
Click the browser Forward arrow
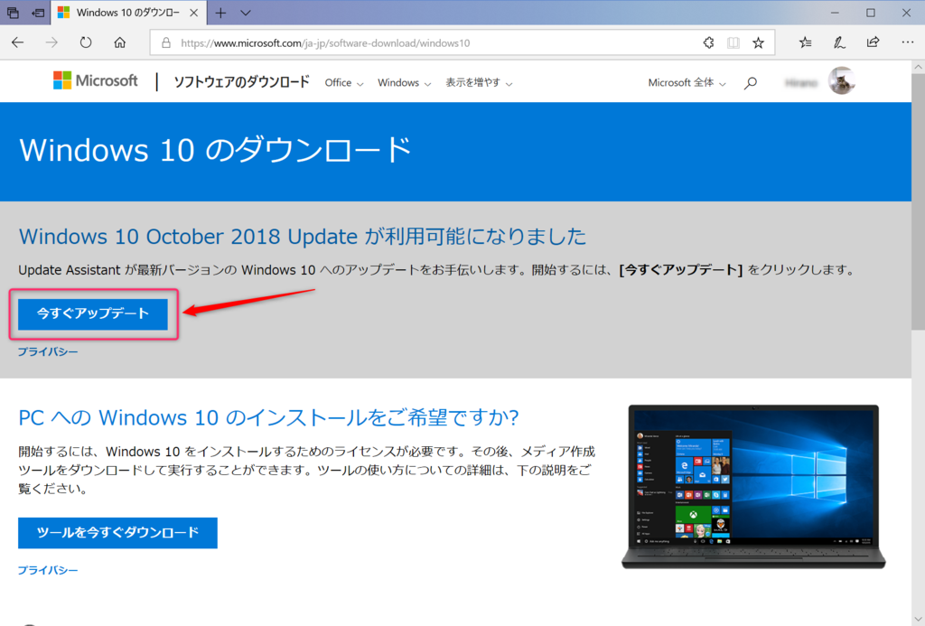51,42
